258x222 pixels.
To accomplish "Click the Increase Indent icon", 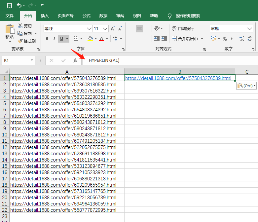I will (x=164, y=39).
